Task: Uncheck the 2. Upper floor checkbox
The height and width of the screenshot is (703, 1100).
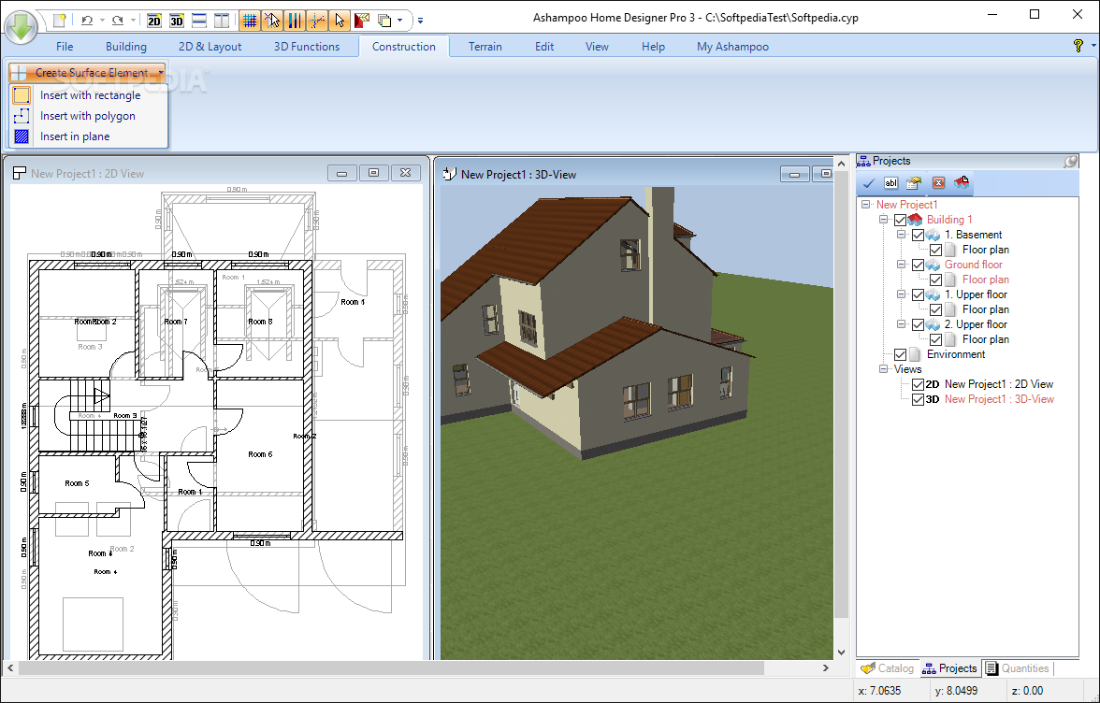Action: coord(918,324)
